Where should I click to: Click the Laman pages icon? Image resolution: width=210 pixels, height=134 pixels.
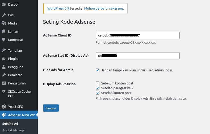(4, 32)
